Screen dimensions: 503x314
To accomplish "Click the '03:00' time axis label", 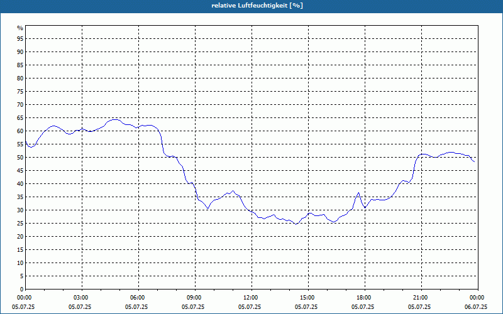I will tap(82, 298).
